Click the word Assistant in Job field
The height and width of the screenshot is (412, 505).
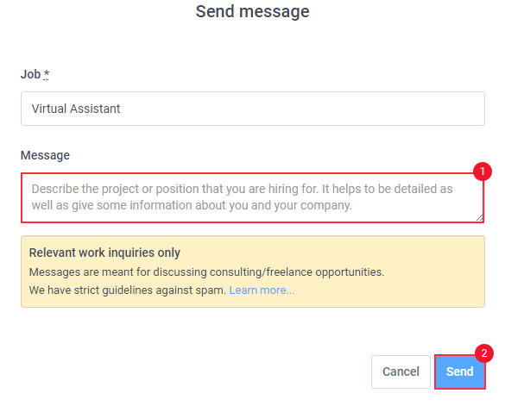point(95,109)
